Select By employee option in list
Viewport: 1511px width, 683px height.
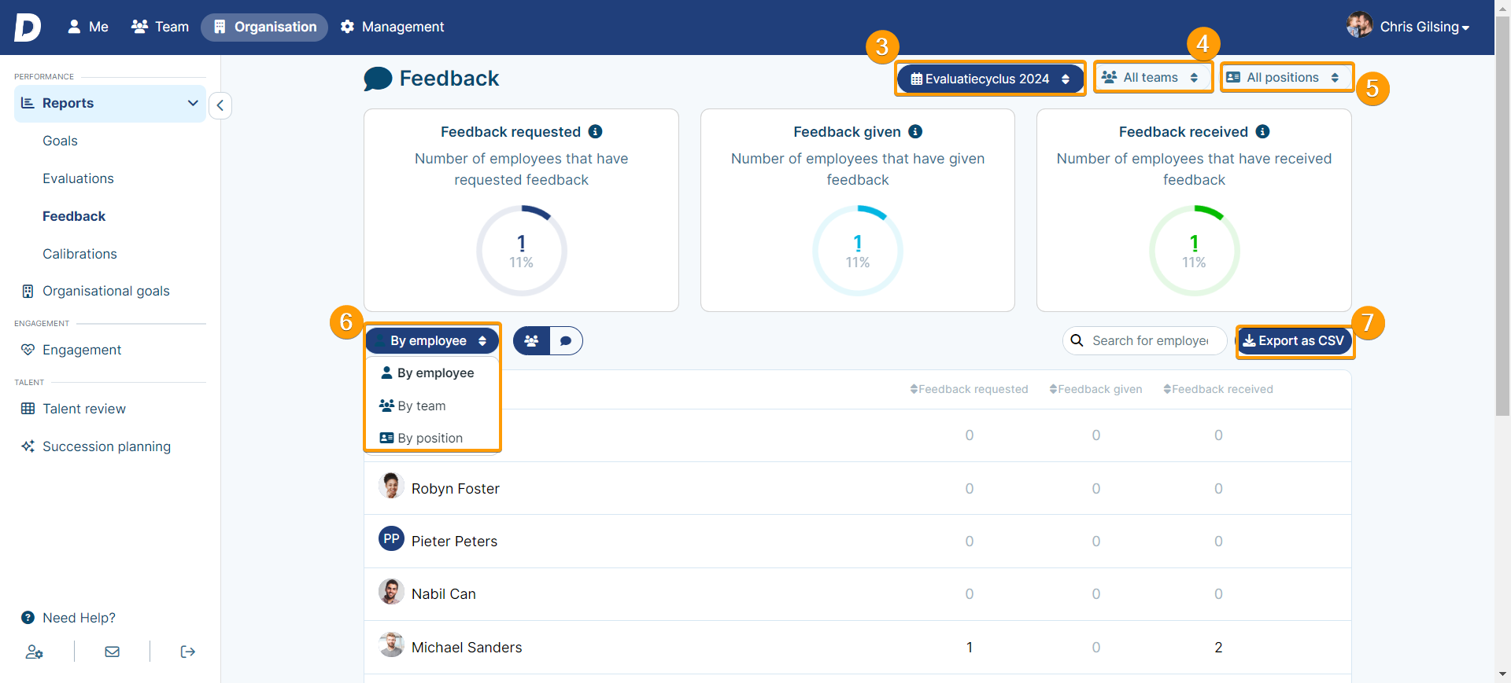tap(432, 373)
